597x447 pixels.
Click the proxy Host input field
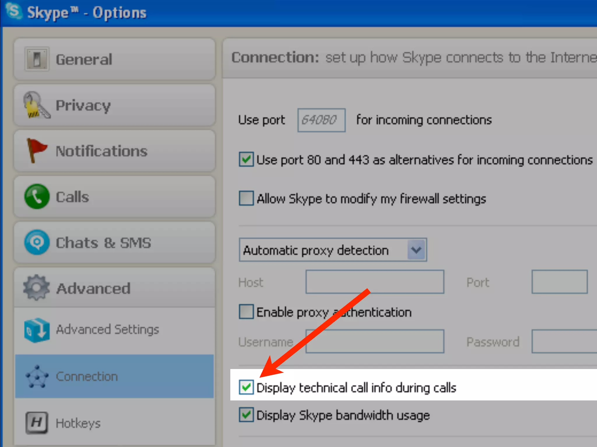[375, 282]
